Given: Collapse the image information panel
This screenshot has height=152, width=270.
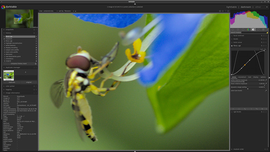Looking at the screenshot, I should pyautogui.click(x=4, y=93).
